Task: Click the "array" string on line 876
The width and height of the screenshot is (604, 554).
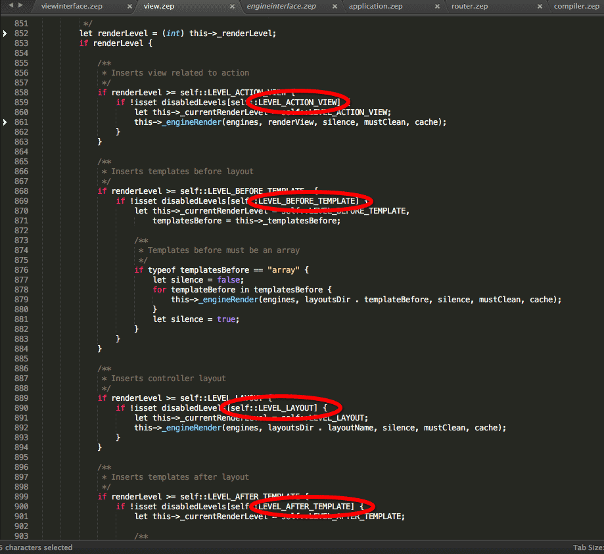Action: click(283, 270)
